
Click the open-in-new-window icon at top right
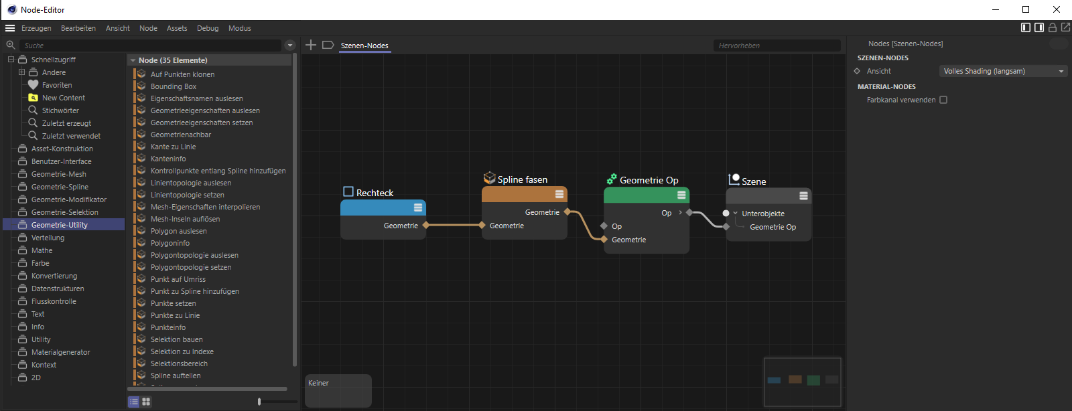[x=1065, y=27]
